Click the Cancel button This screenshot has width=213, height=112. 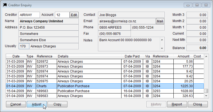pos(16,104)
